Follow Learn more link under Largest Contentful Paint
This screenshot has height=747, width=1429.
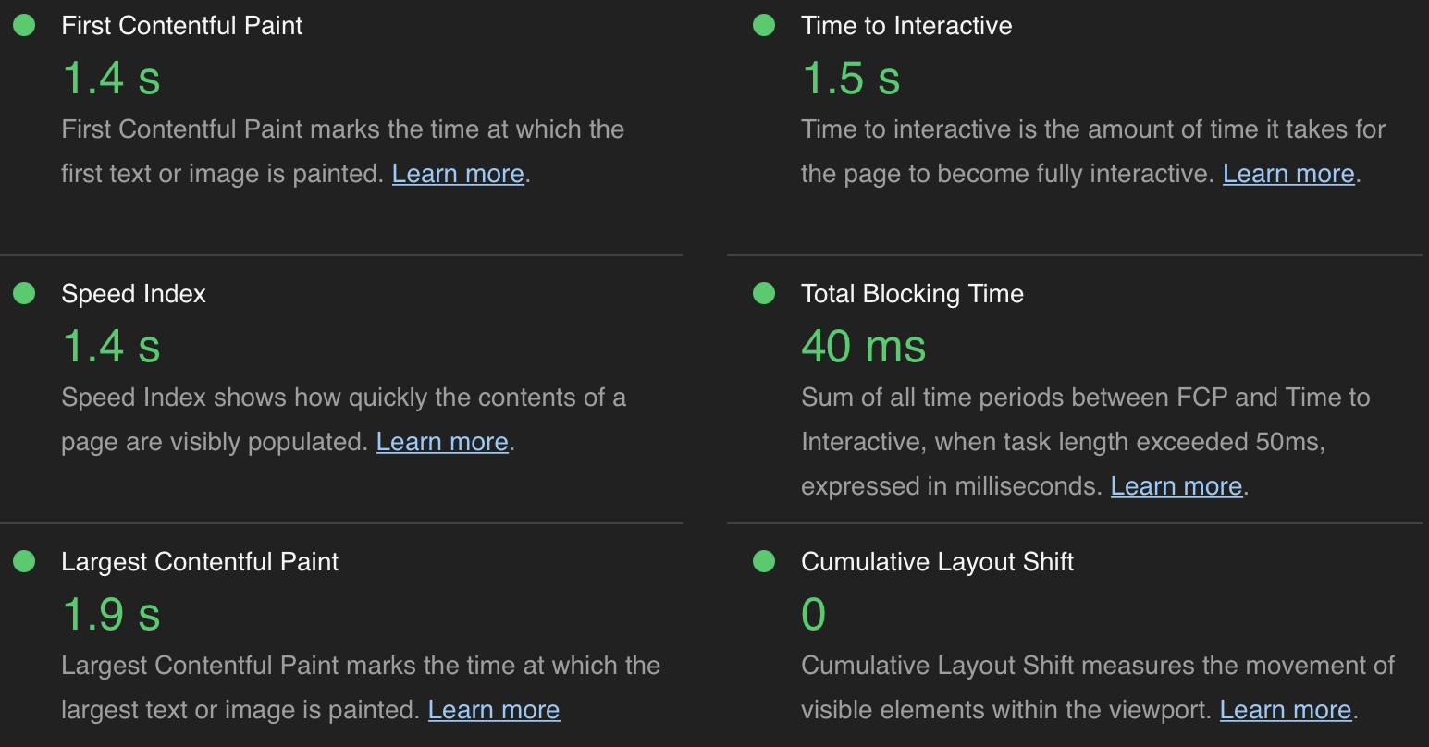(494, 710)
